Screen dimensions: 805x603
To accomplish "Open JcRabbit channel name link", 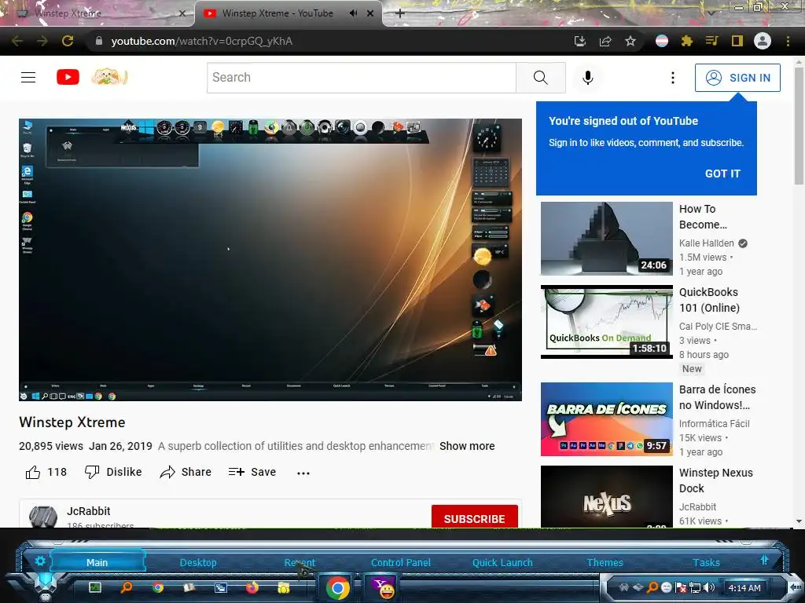I will point(88,511).
